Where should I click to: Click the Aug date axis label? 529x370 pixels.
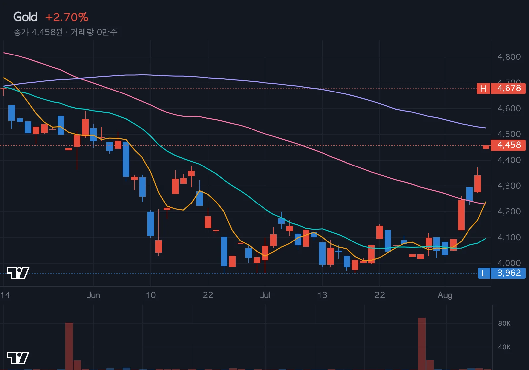pyautogui.click(x=445, y=295)
